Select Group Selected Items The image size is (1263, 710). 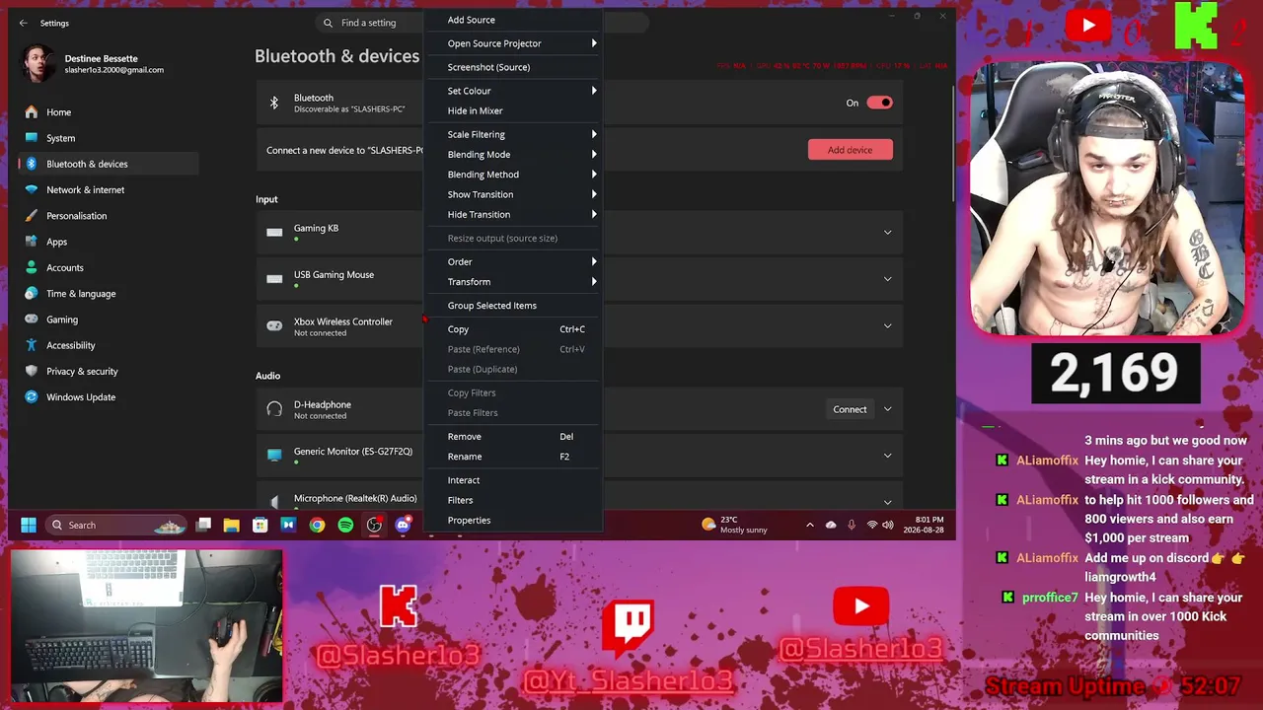[513, 306]
